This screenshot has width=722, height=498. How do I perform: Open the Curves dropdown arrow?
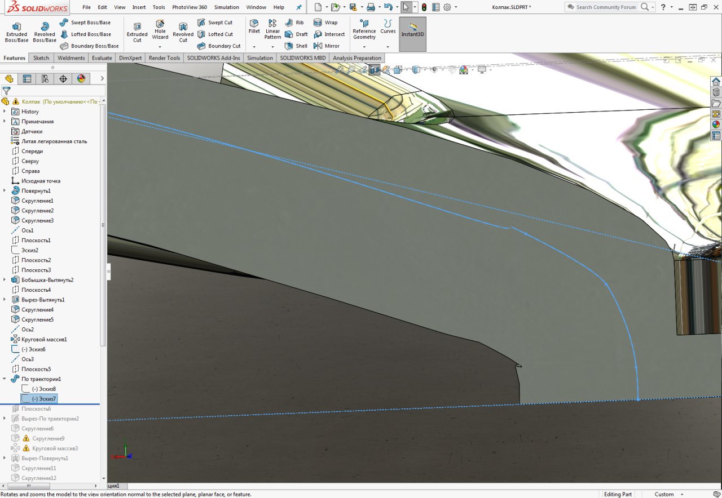coord(388,47)
